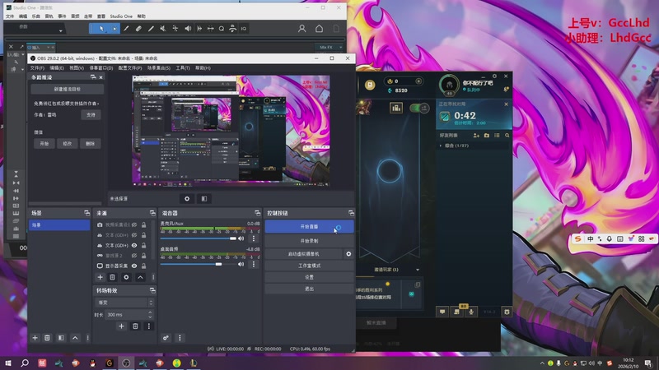Image resolution: width=659 pixels, height=370 pixels.
Task: Open the League profile stats podium icon
Action: click(x=396, y=108)
